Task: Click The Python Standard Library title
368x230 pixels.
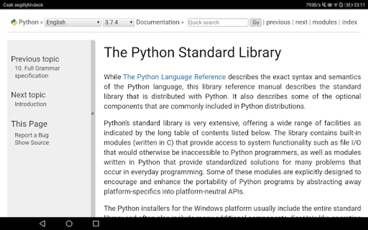Action: (192, 52)
